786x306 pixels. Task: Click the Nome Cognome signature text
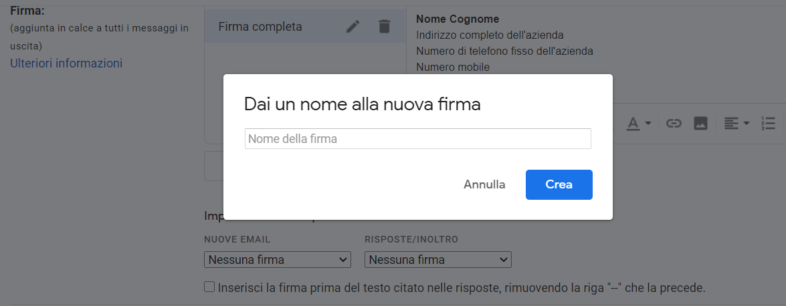(458, 19)
